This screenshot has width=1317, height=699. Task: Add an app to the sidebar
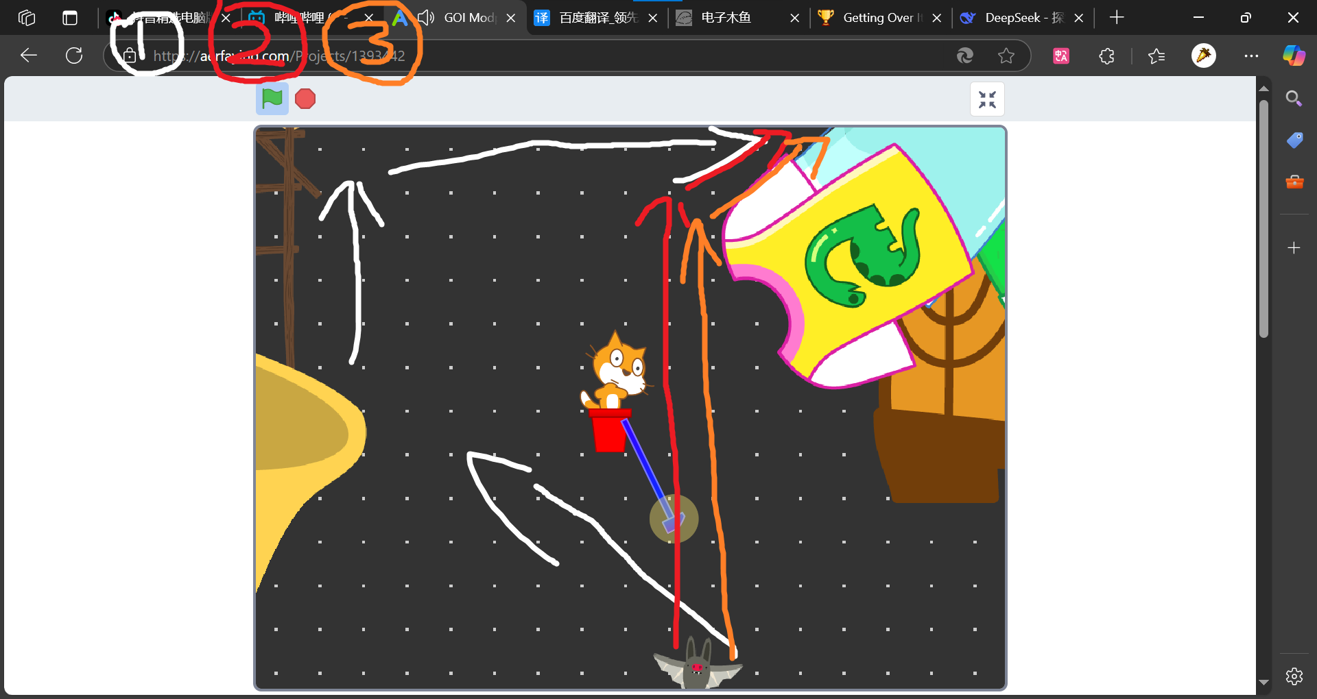1294,248
